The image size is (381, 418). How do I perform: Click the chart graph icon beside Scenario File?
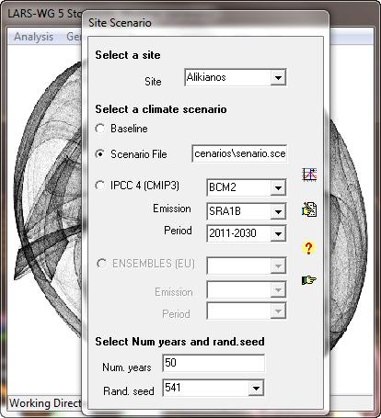309,175
